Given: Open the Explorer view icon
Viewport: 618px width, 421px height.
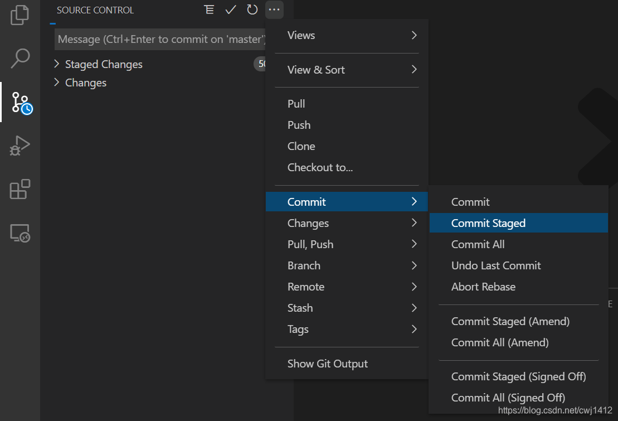Looking at the screenshot, I should click(20, 16).
